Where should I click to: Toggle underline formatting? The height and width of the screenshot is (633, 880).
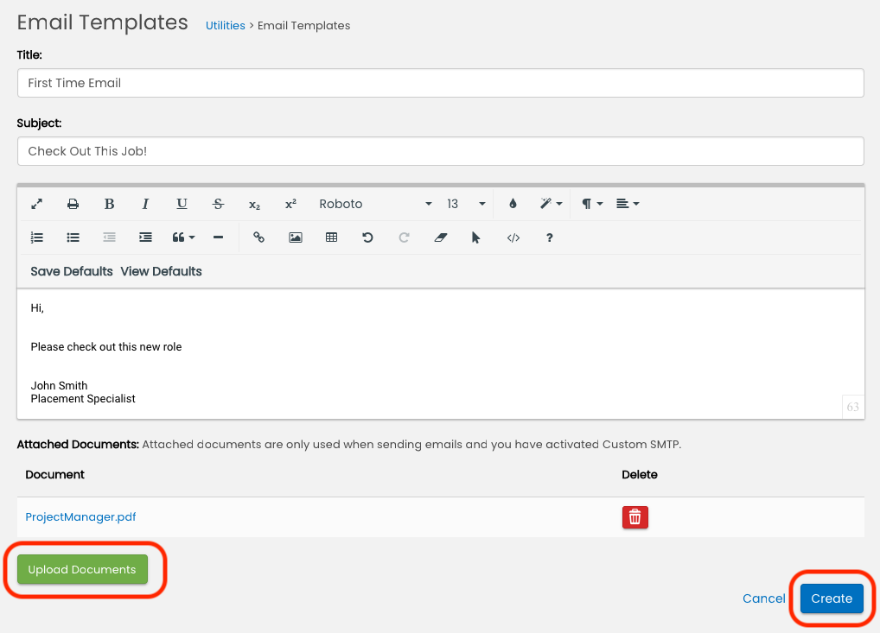182,204
